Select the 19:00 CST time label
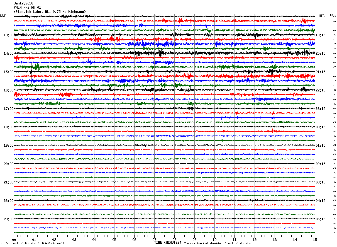This screenshot has height=247, width=337. (8, 146)
